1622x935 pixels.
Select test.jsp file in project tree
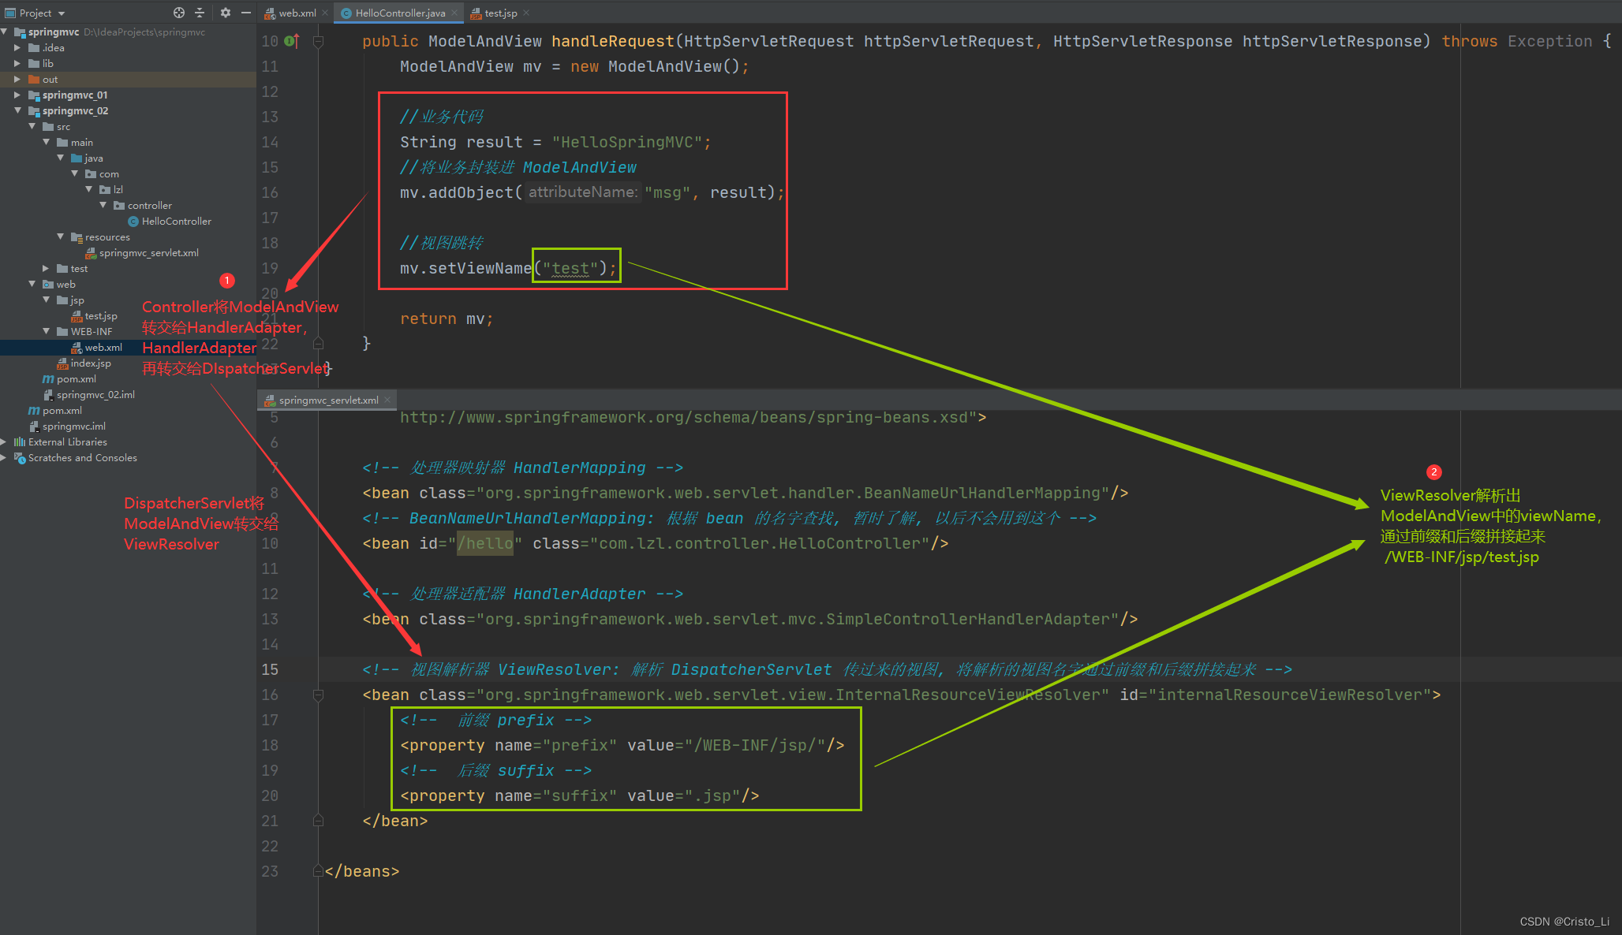pos(101,316)
